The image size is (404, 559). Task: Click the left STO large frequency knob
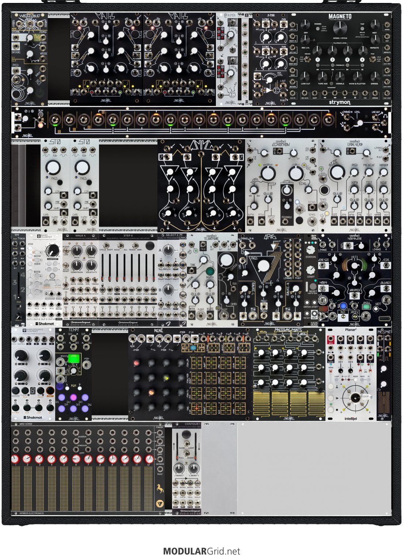pyautogui.click(x=53, y=167)
